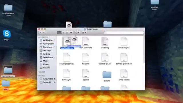Screen dimensions: 183x103
Task: Go forward in Finder history
Action: click(x=44, y=33)
